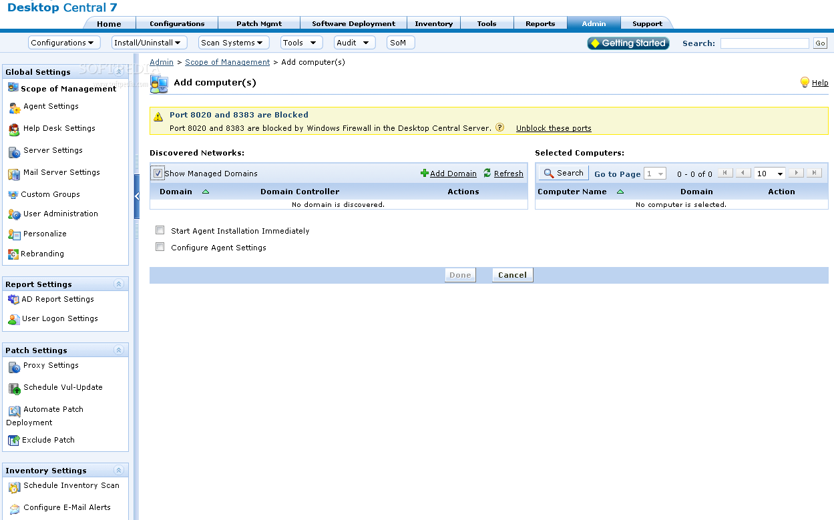
Task: Click the Custom Groups icon
Action: coord(14,195)
